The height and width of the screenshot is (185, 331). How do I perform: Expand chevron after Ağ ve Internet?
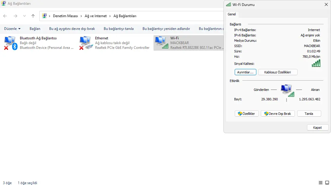point(110,16)
